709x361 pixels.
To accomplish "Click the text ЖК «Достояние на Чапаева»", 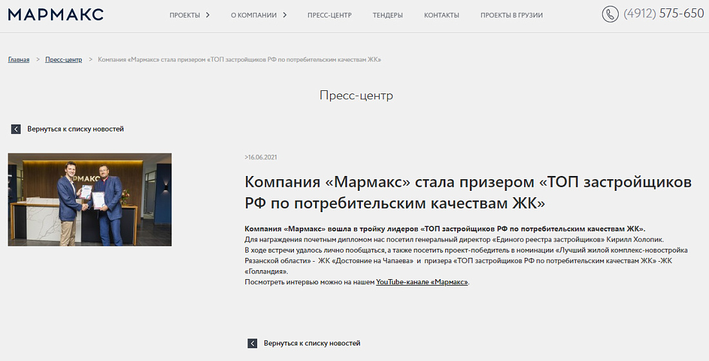I will coord(366,261).
